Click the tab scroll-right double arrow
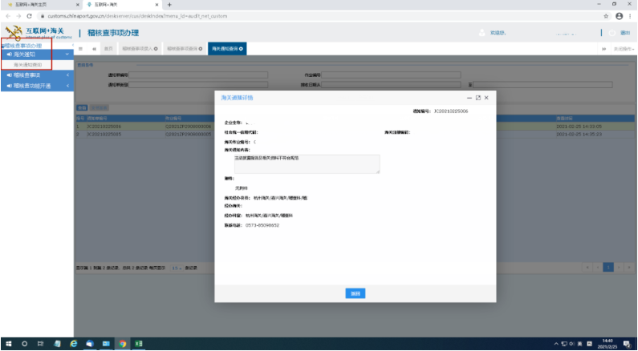 [603, 49]
